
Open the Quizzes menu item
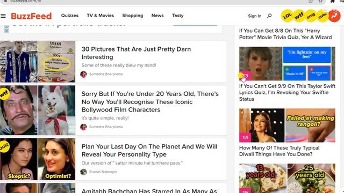tap(70, 16)
